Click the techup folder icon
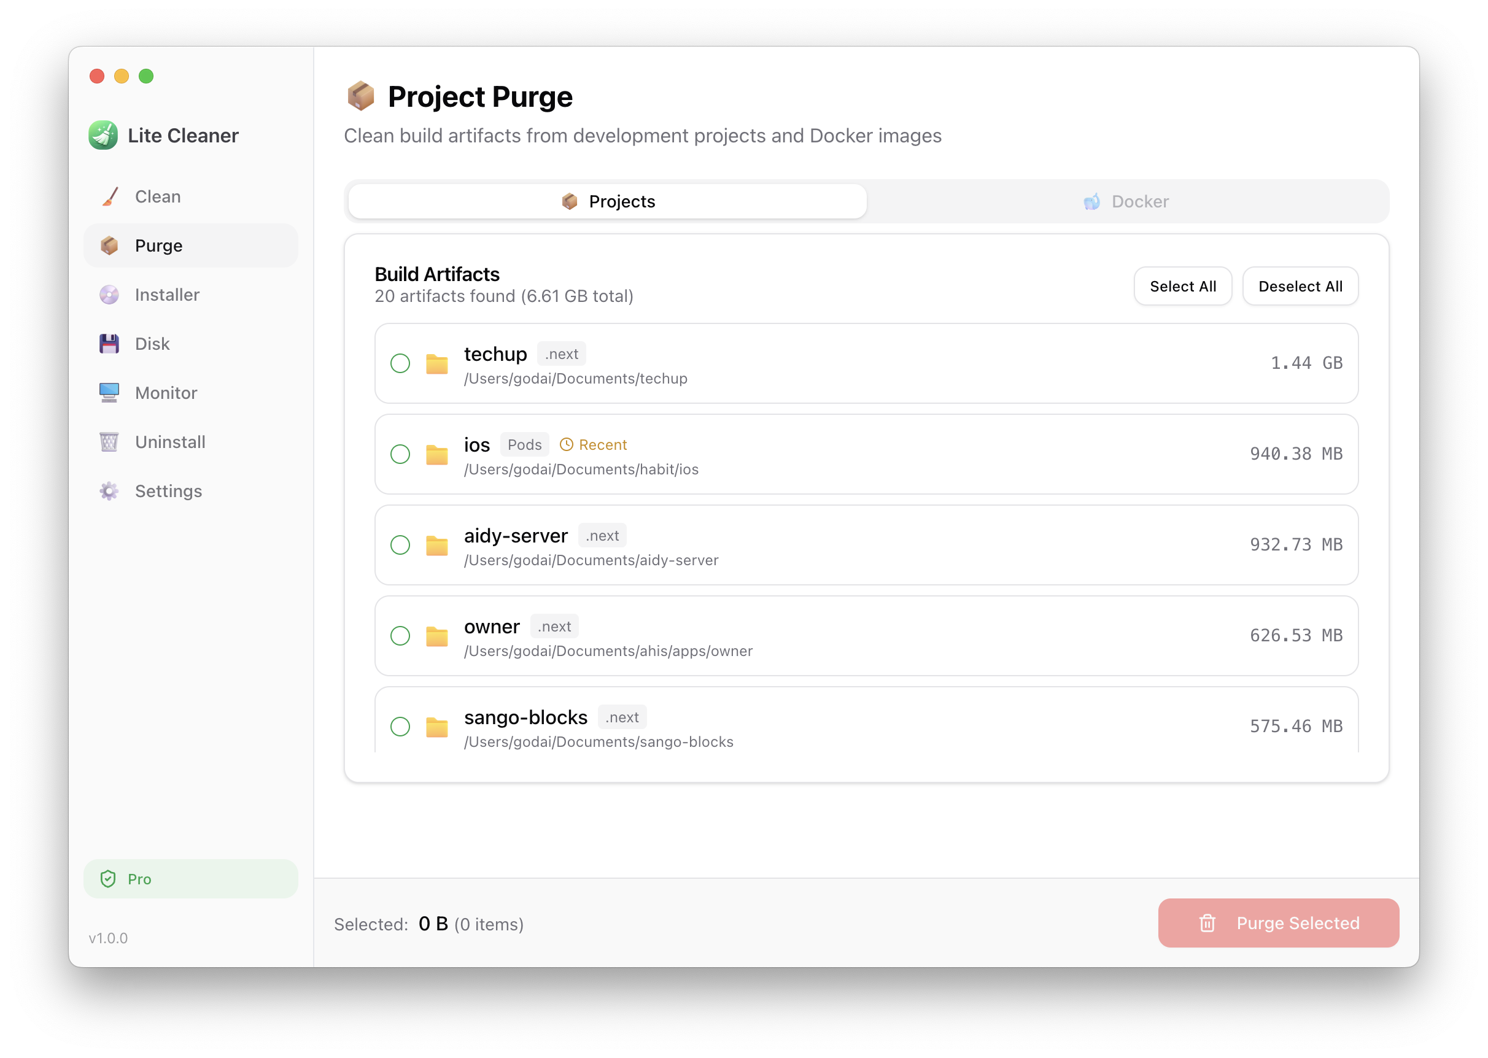The image size is (1488, 1058). pos(437,363)
